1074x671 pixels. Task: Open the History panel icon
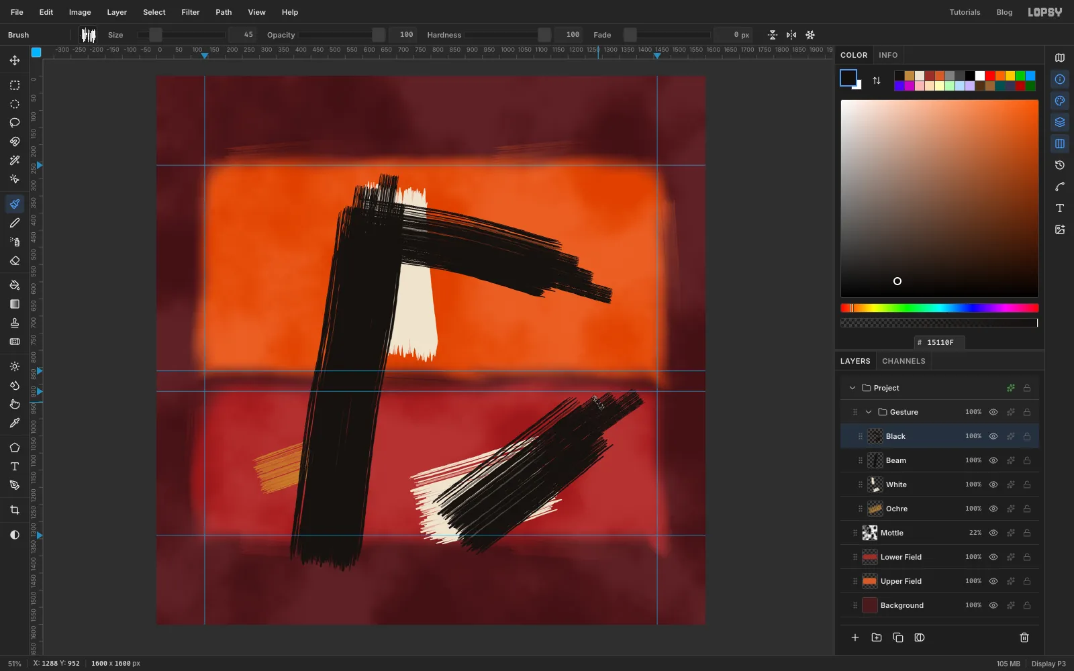[1060, 165]
